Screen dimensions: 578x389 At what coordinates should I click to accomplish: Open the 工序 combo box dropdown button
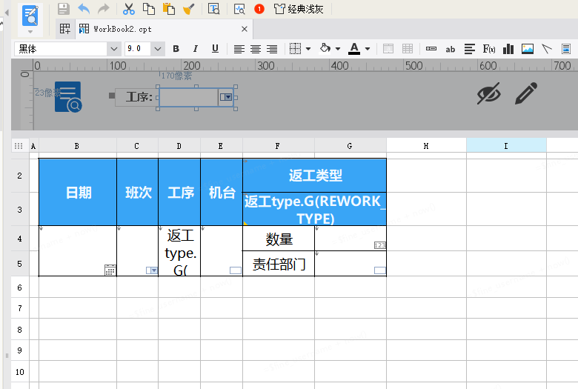[x=225, y=97]
